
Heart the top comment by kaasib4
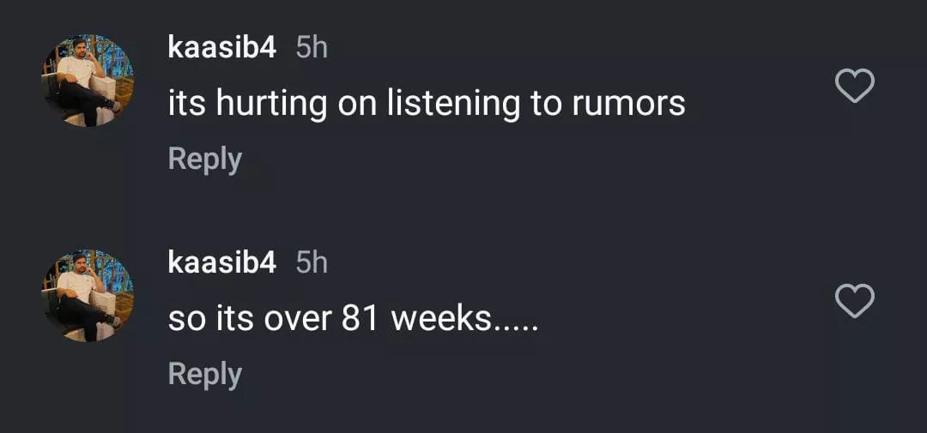pyautogui.click(x=854, y=86)
